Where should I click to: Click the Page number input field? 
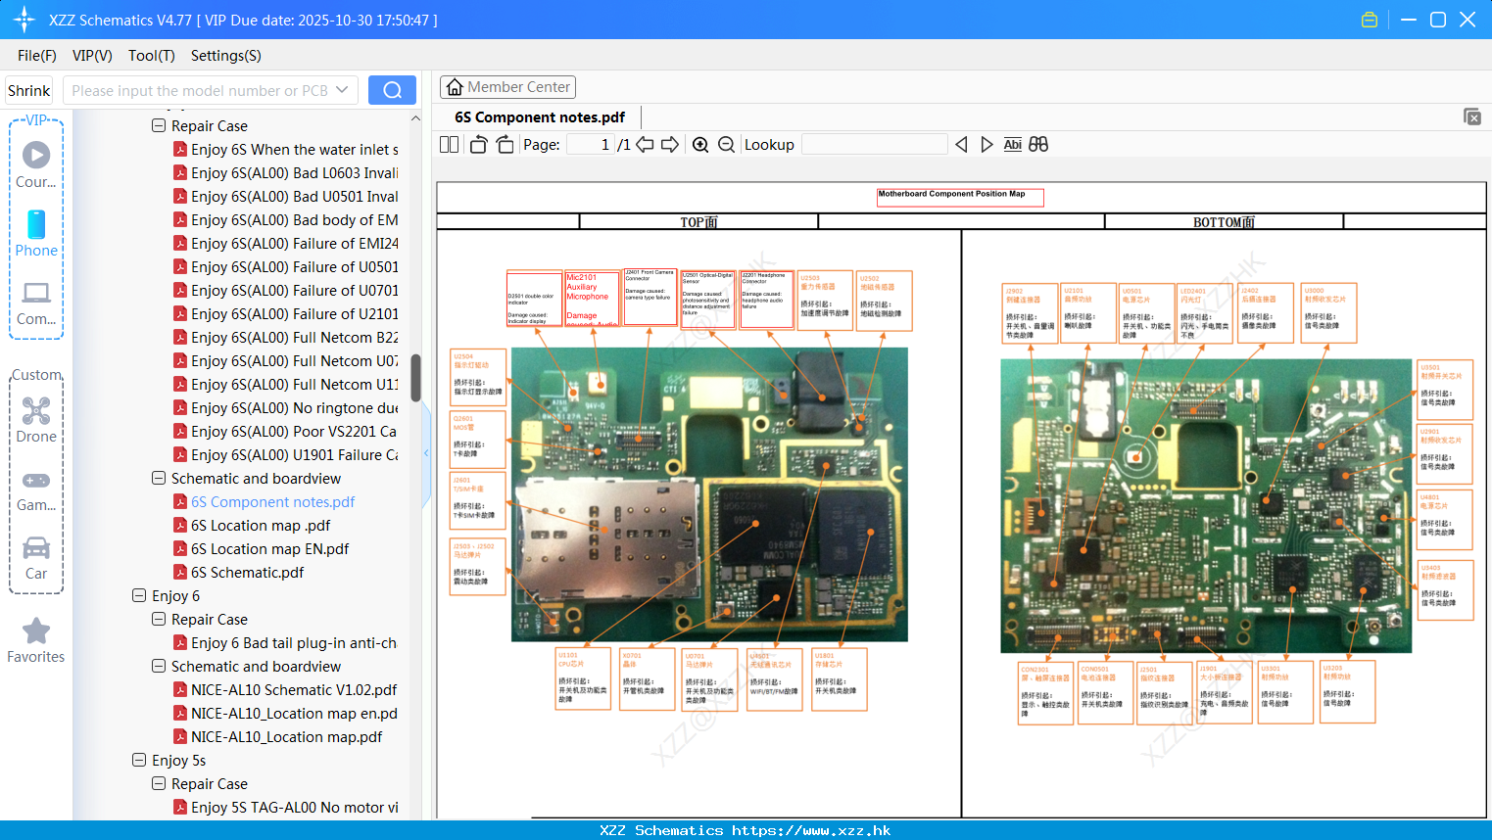[x=590, y=144]
